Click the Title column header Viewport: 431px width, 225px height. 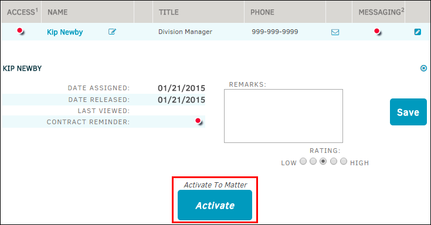coord(169,12)
